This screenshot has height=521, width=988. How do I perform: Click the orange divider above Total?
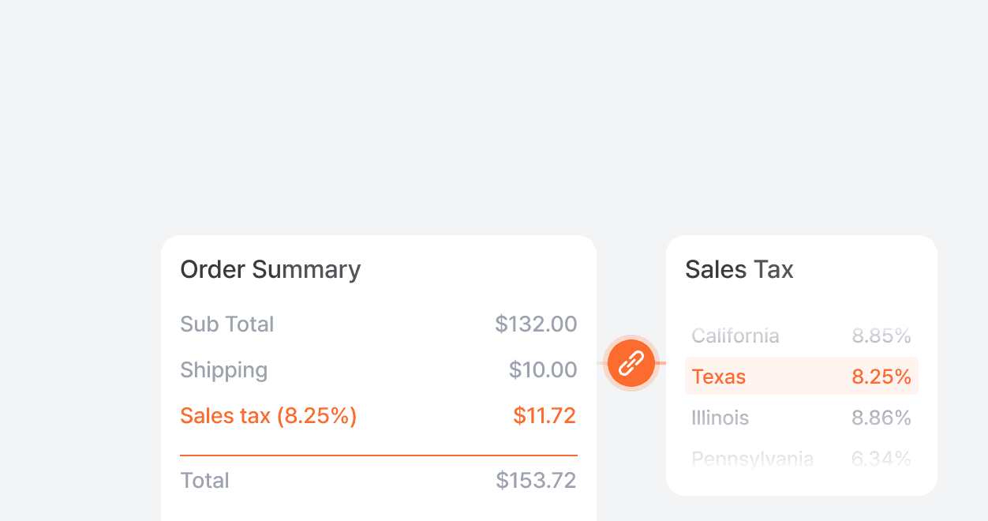tap(379, 455)
